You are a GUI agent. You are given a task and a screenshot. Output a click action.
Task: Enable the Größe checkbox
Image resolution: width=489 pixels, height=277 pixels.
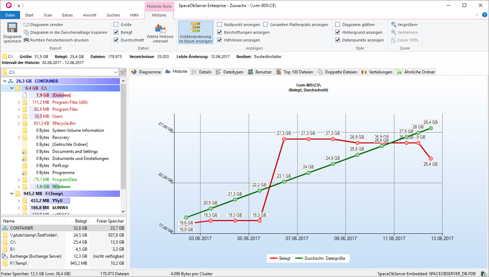pyautogui.click(x=116, y=25)
